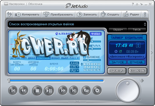The image size is (155, 106).
Task: Click the round disc record button
Action: (x=97, y=90)
